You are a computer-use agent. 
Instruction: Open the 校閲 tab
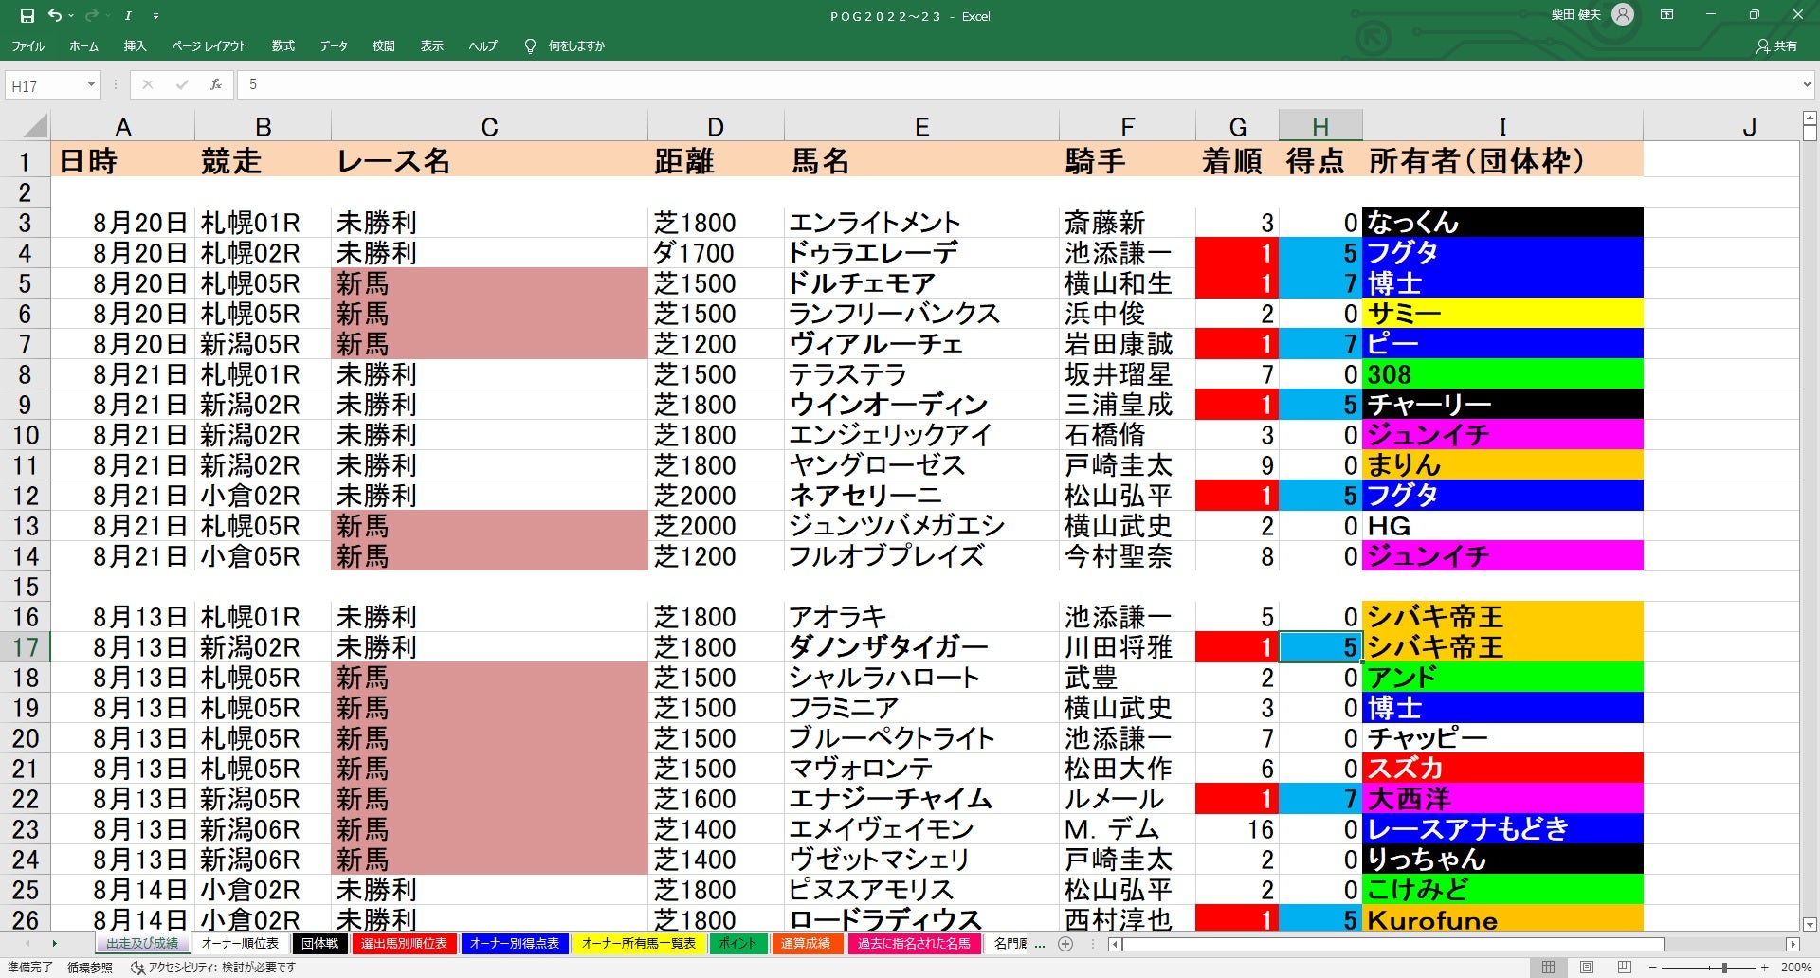pyautogui.click(x=383, y=45)
